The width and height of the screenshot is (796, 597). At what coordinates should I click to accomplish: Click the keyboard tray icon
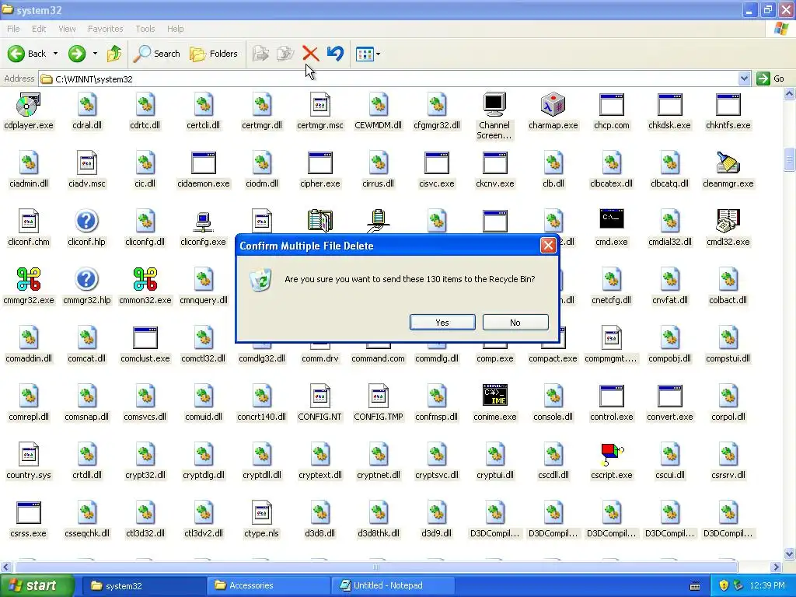pyautogui.click(x=695, y=586)
